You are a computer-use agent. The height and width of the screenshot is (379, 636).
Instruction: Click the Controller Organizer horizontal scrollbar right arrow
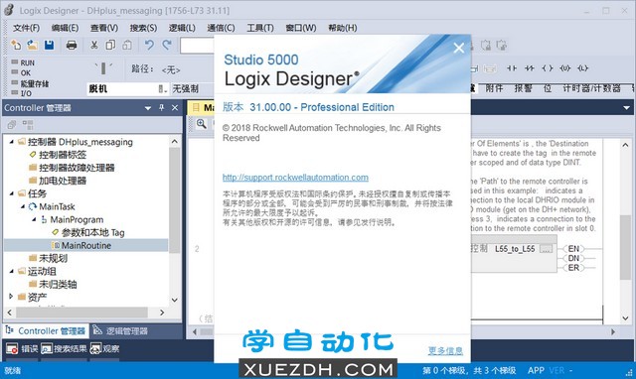(x=162, y=313)
